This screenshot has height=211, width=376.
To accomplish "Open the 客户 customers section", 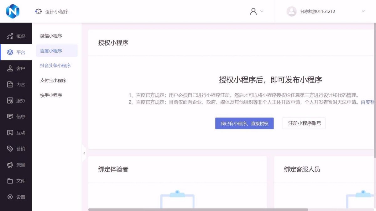I will click(16, 68).
